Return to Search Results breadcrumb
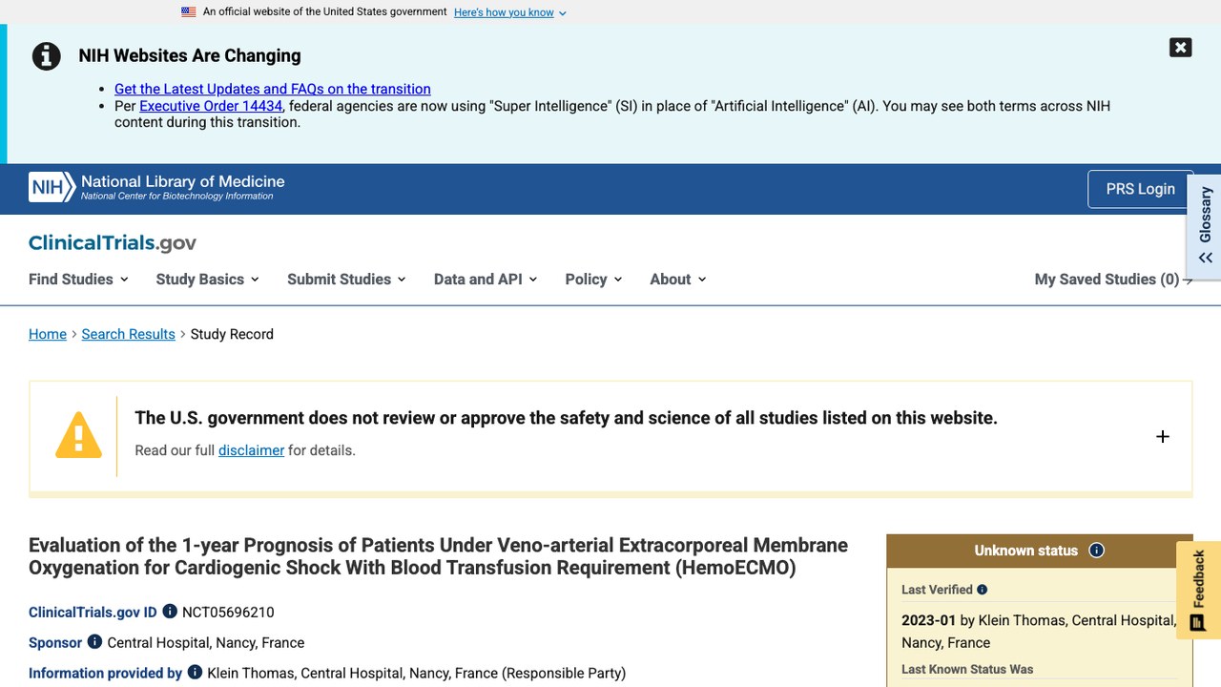 129,334
